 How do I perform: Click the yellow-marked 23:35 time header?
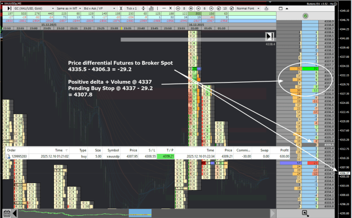tap(127, 28)
